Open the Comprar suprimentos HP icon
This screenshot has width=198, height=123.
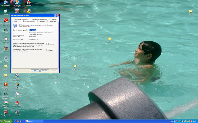tap(17, 77)
